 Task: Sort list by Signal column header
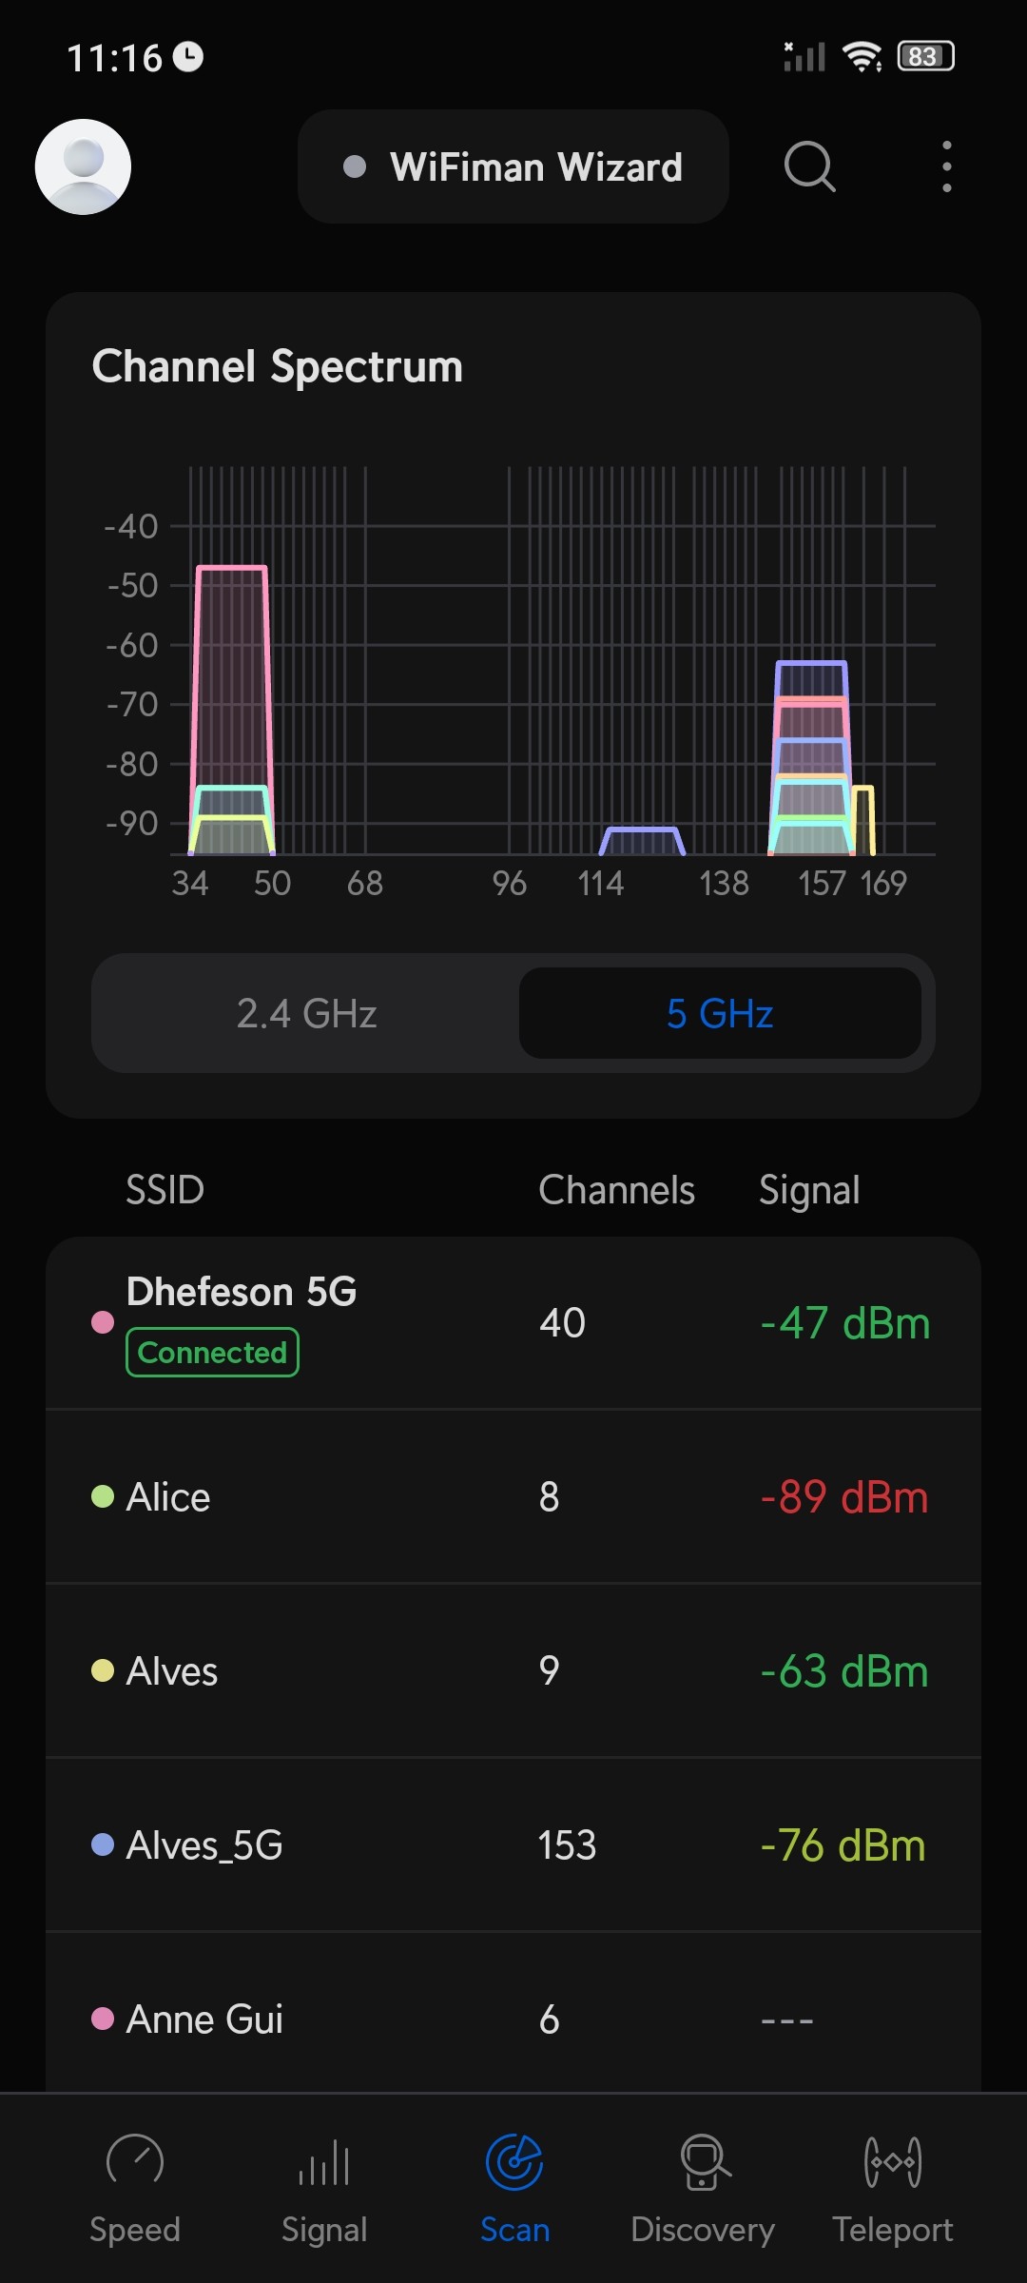[x=809, y=1190]
